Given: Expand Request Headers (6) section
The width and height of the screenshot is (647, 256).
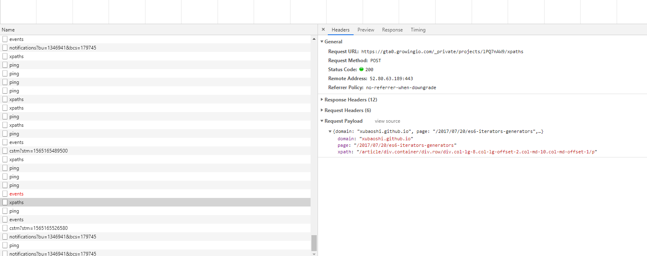Looking at the screenshot, I should (322, 110).
